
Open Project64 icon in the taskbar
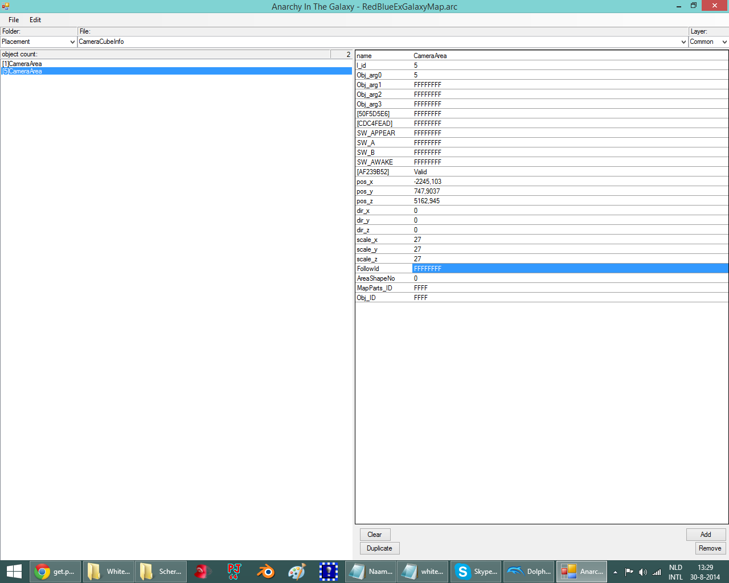tap(234, 572)
